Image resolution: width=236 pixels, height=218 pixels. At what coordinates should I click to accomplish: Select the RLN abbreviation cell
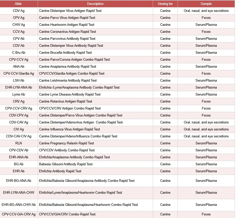19,143
